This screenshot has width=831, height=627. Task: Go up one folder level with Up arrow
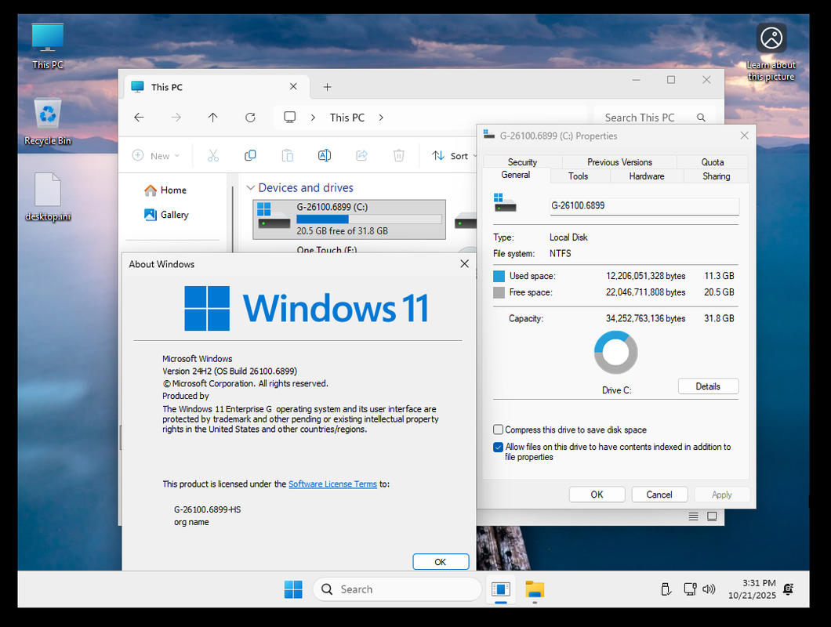tap(213, 117)
